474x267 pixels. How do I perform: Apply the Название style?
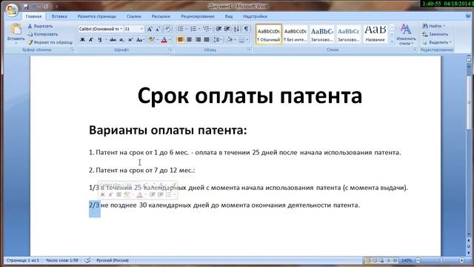tap(375, 35)
